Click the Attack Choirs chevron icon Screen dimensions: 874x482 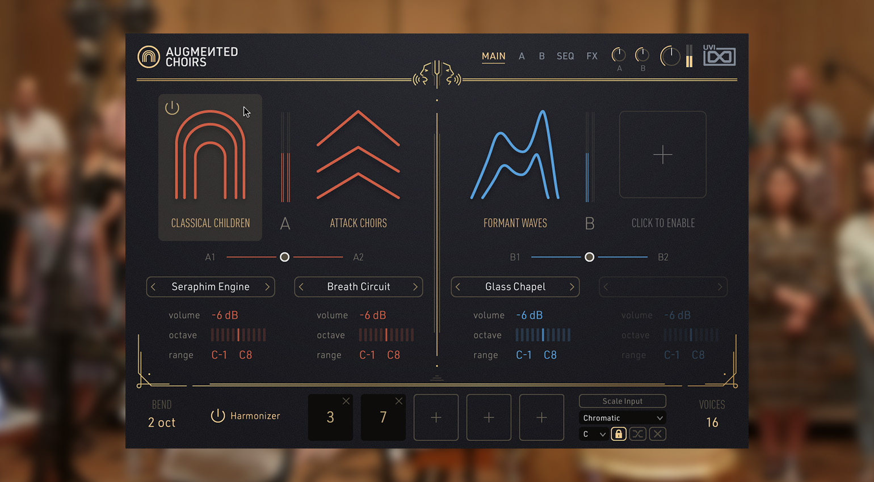pyautogui.click(x=358, y=155)
